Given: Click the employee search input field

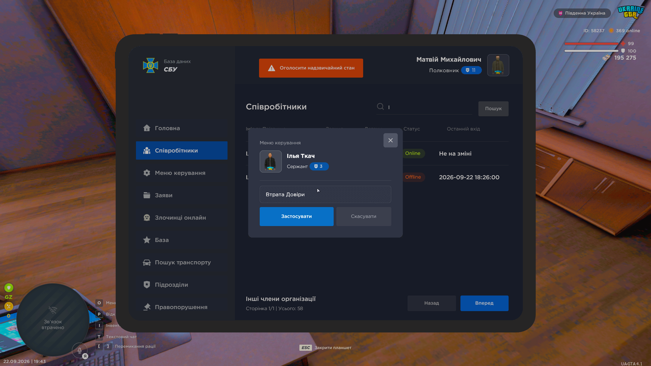Looking at the screenshot, I should [424, 107].
